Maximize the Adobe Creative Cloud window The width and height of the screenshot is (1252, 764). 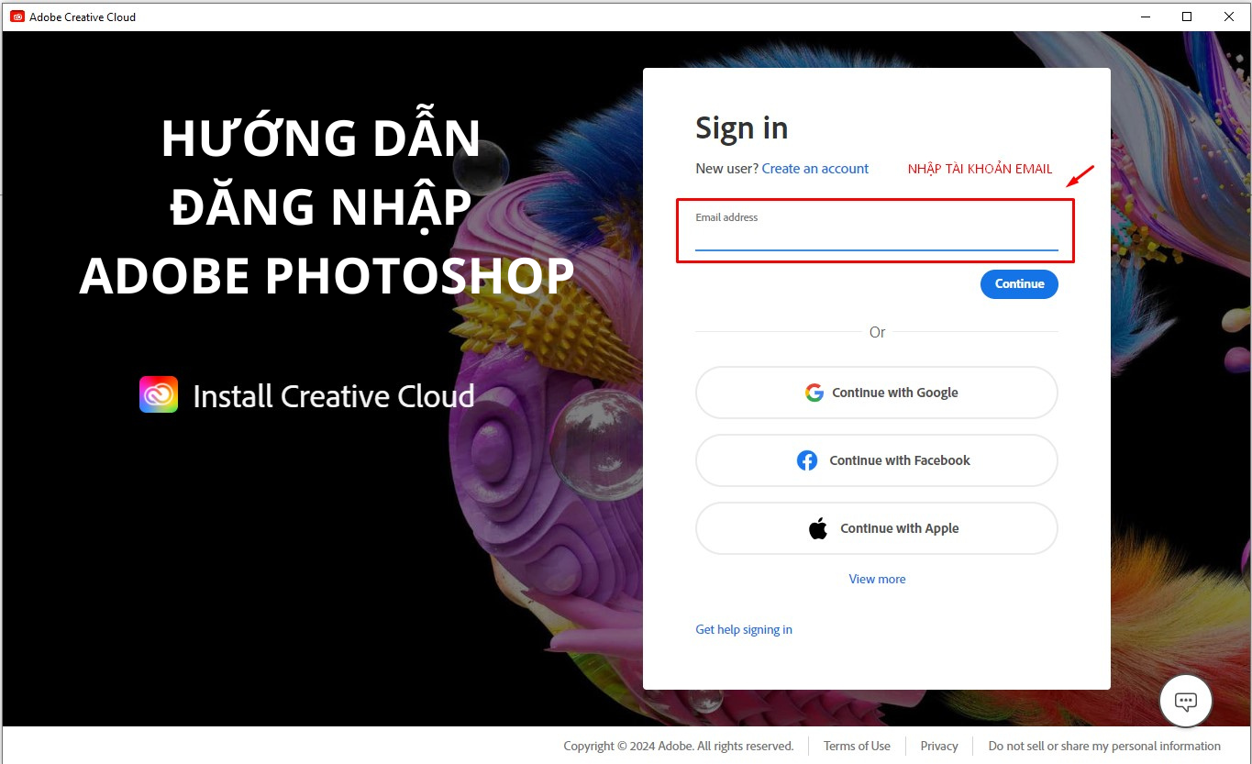tap(1187, 17)
